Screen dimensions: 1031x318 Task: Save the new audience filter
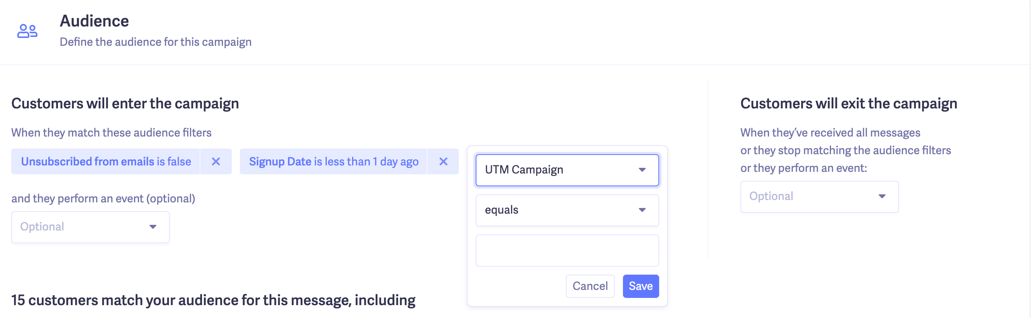pos(641,286)
